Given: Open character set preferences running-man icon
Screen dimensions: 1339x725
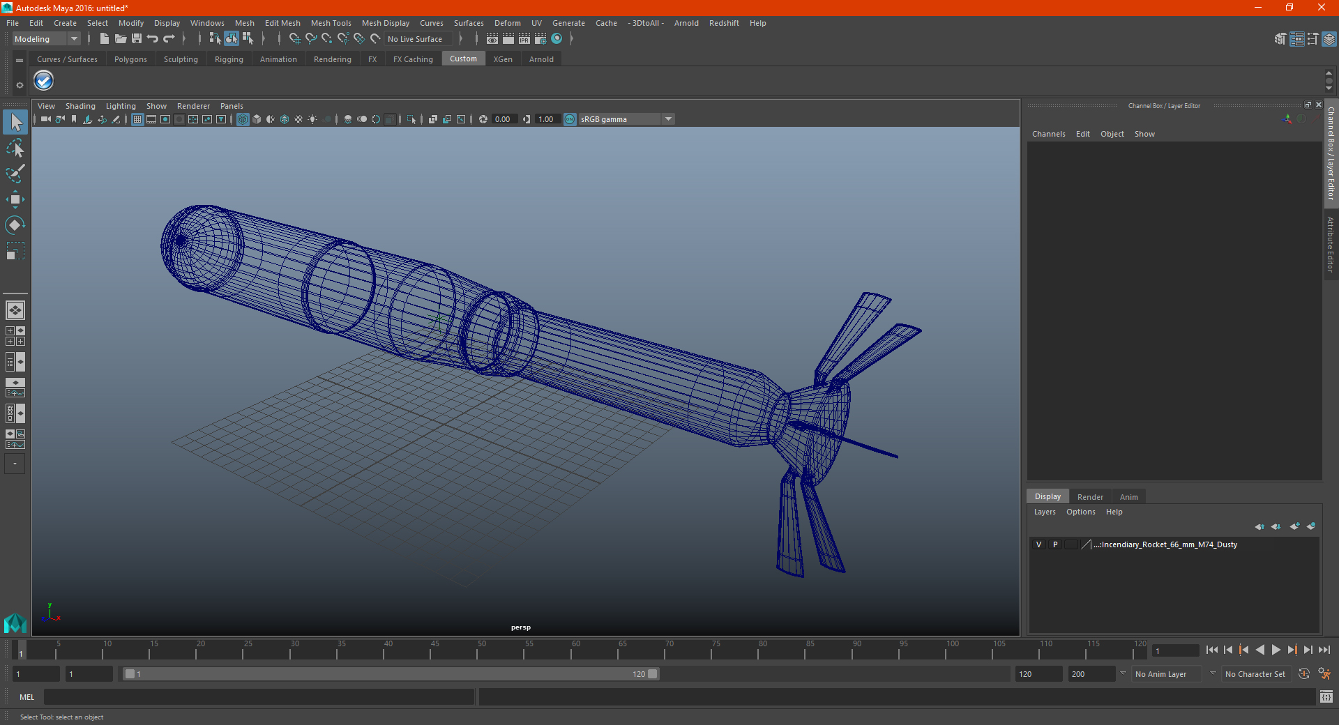Looking at the screenshot, I should pos(1324,674).
